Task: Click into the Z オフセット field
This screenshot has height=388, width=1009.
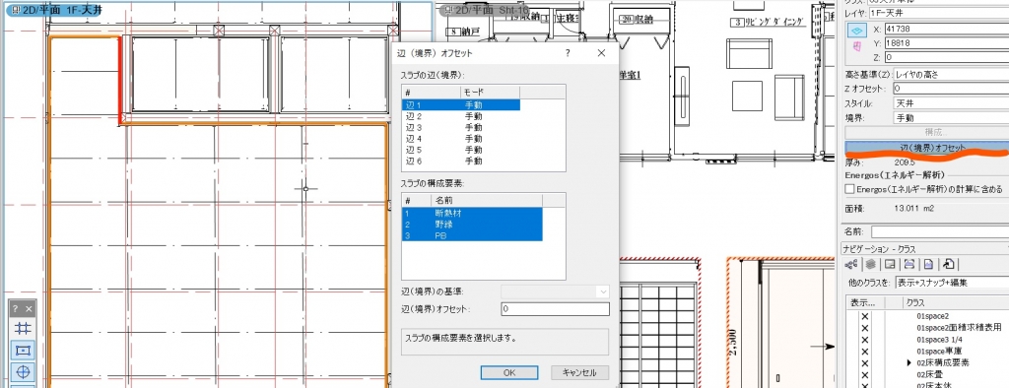Action: [950, 89]
